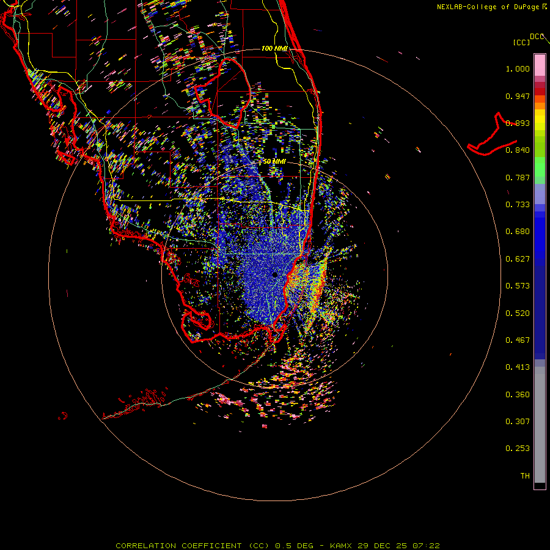Click the Correlation Coefficient KAMX caption
This screenshot has width=550, height=550.
click(277, 546)
